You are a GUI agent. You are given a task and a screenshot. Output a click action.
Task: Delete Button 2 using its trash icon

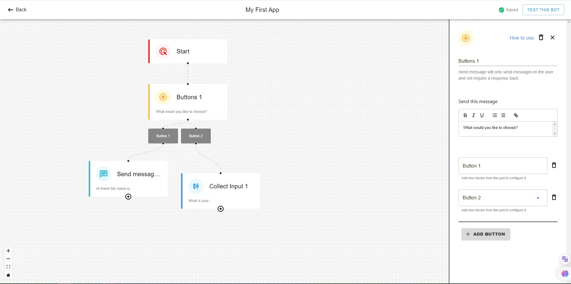554,197
